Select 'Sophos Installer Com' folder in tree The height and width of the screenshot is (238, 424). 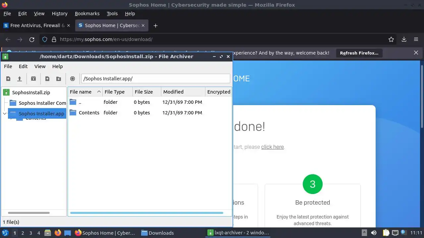42,103
